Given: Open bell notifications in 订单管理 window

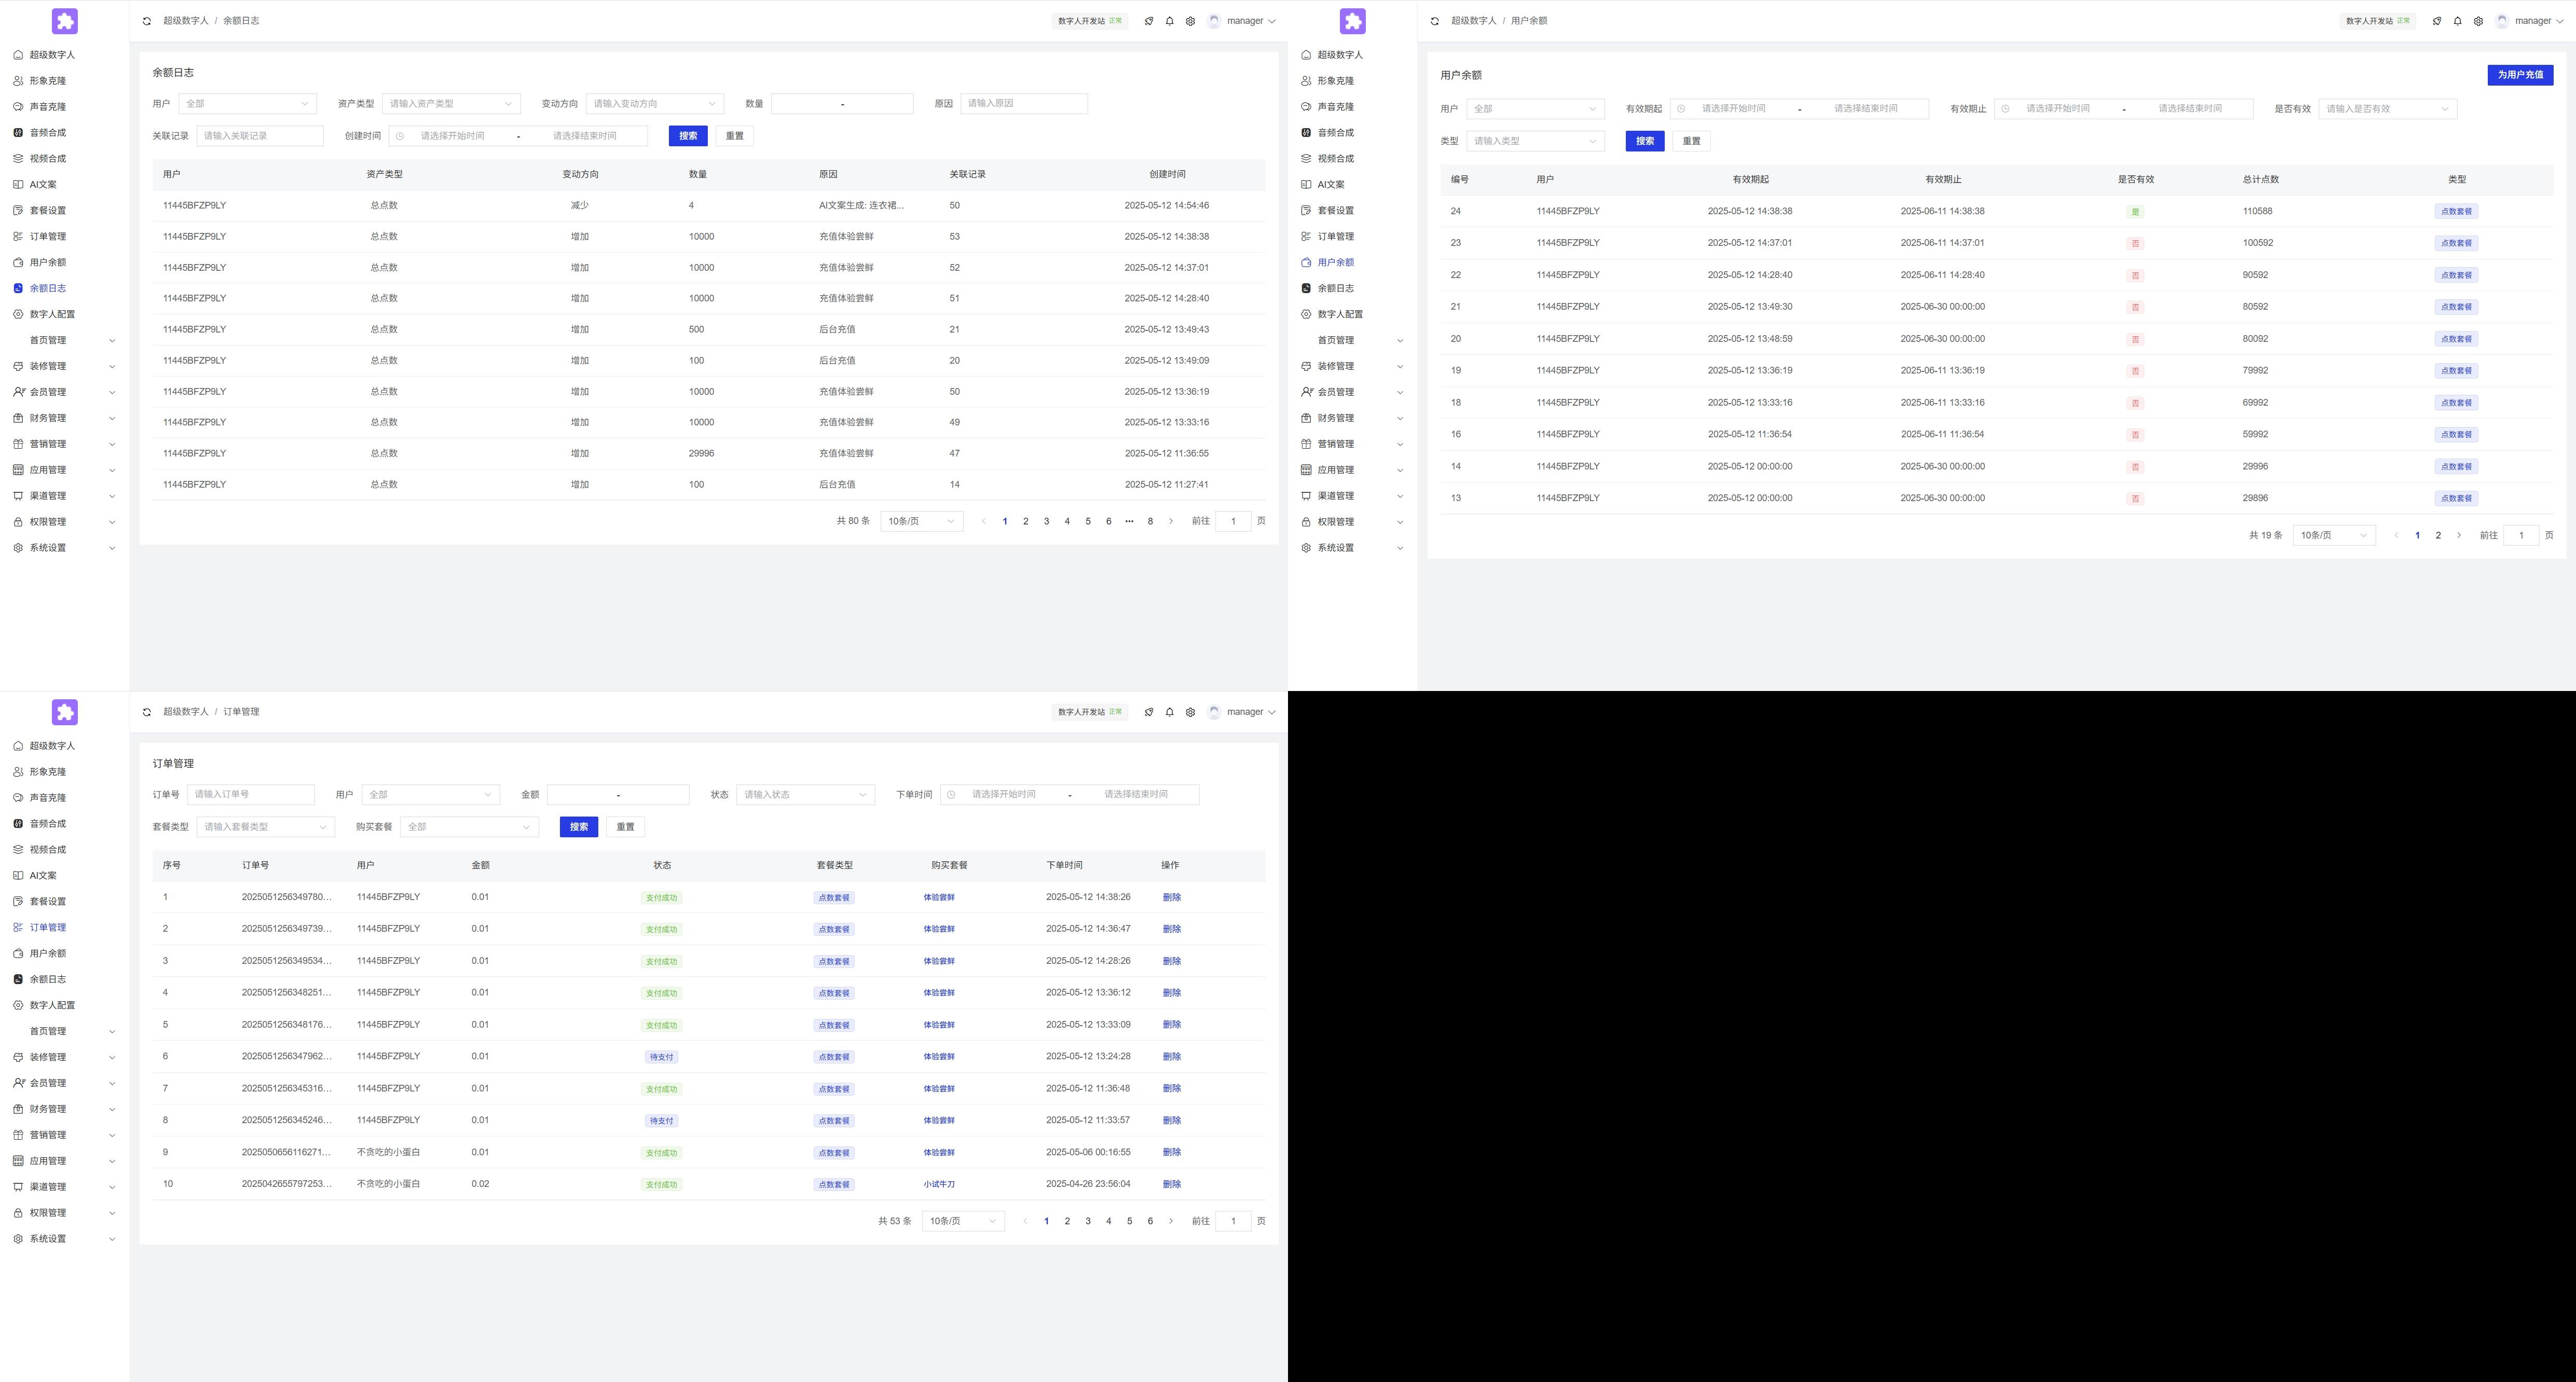Looking at the screenshot, I should pos(1169,712).
